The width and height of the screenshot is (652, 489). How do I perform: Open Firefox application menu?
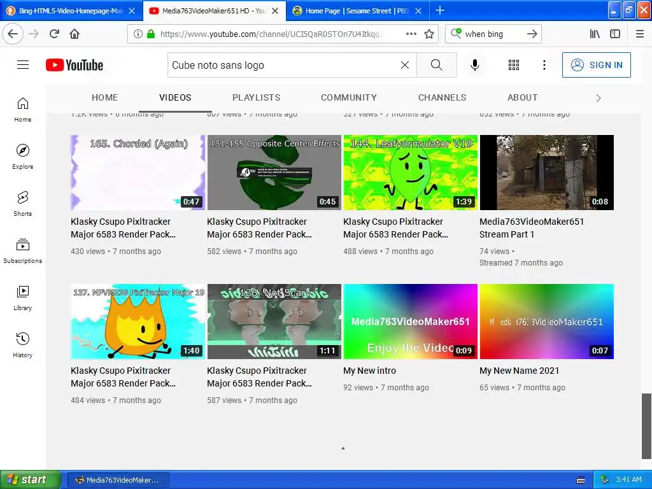(x=640, y=34)
